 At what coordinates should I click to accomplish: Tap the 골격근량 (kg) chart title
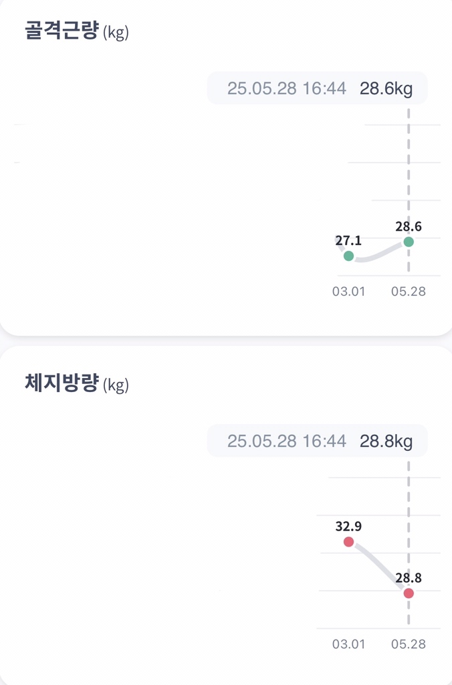click(76, 31)
